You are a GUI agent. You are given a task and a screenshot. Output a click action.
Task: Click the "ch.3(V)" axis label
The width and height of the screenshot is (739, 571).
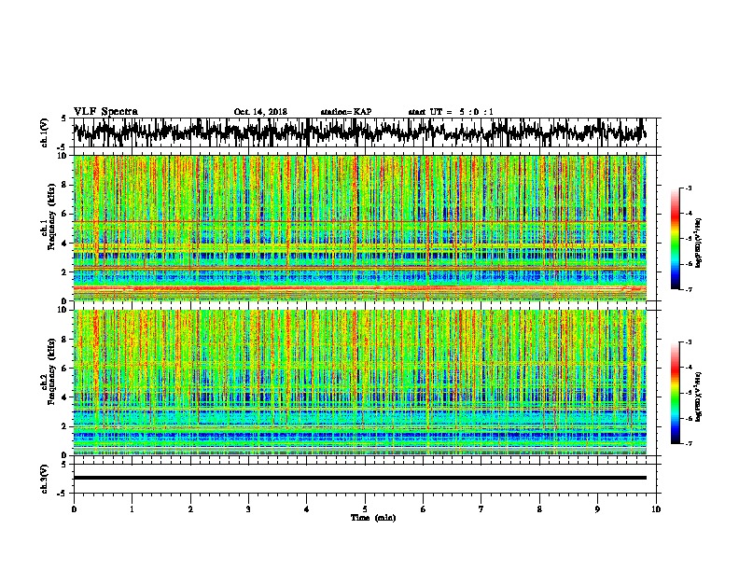pos(45,479)
